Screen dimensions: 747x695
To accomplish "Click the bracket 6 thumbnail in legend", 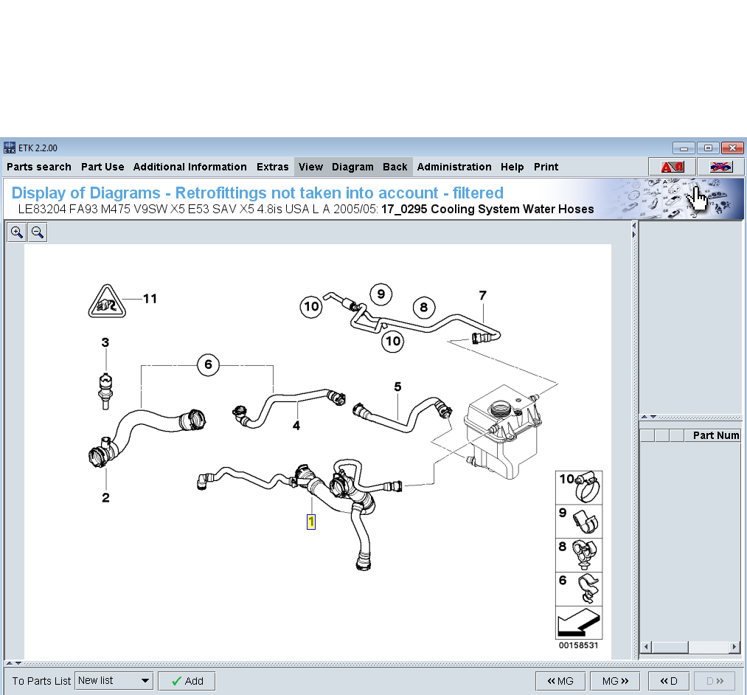I will click(579, 589).
